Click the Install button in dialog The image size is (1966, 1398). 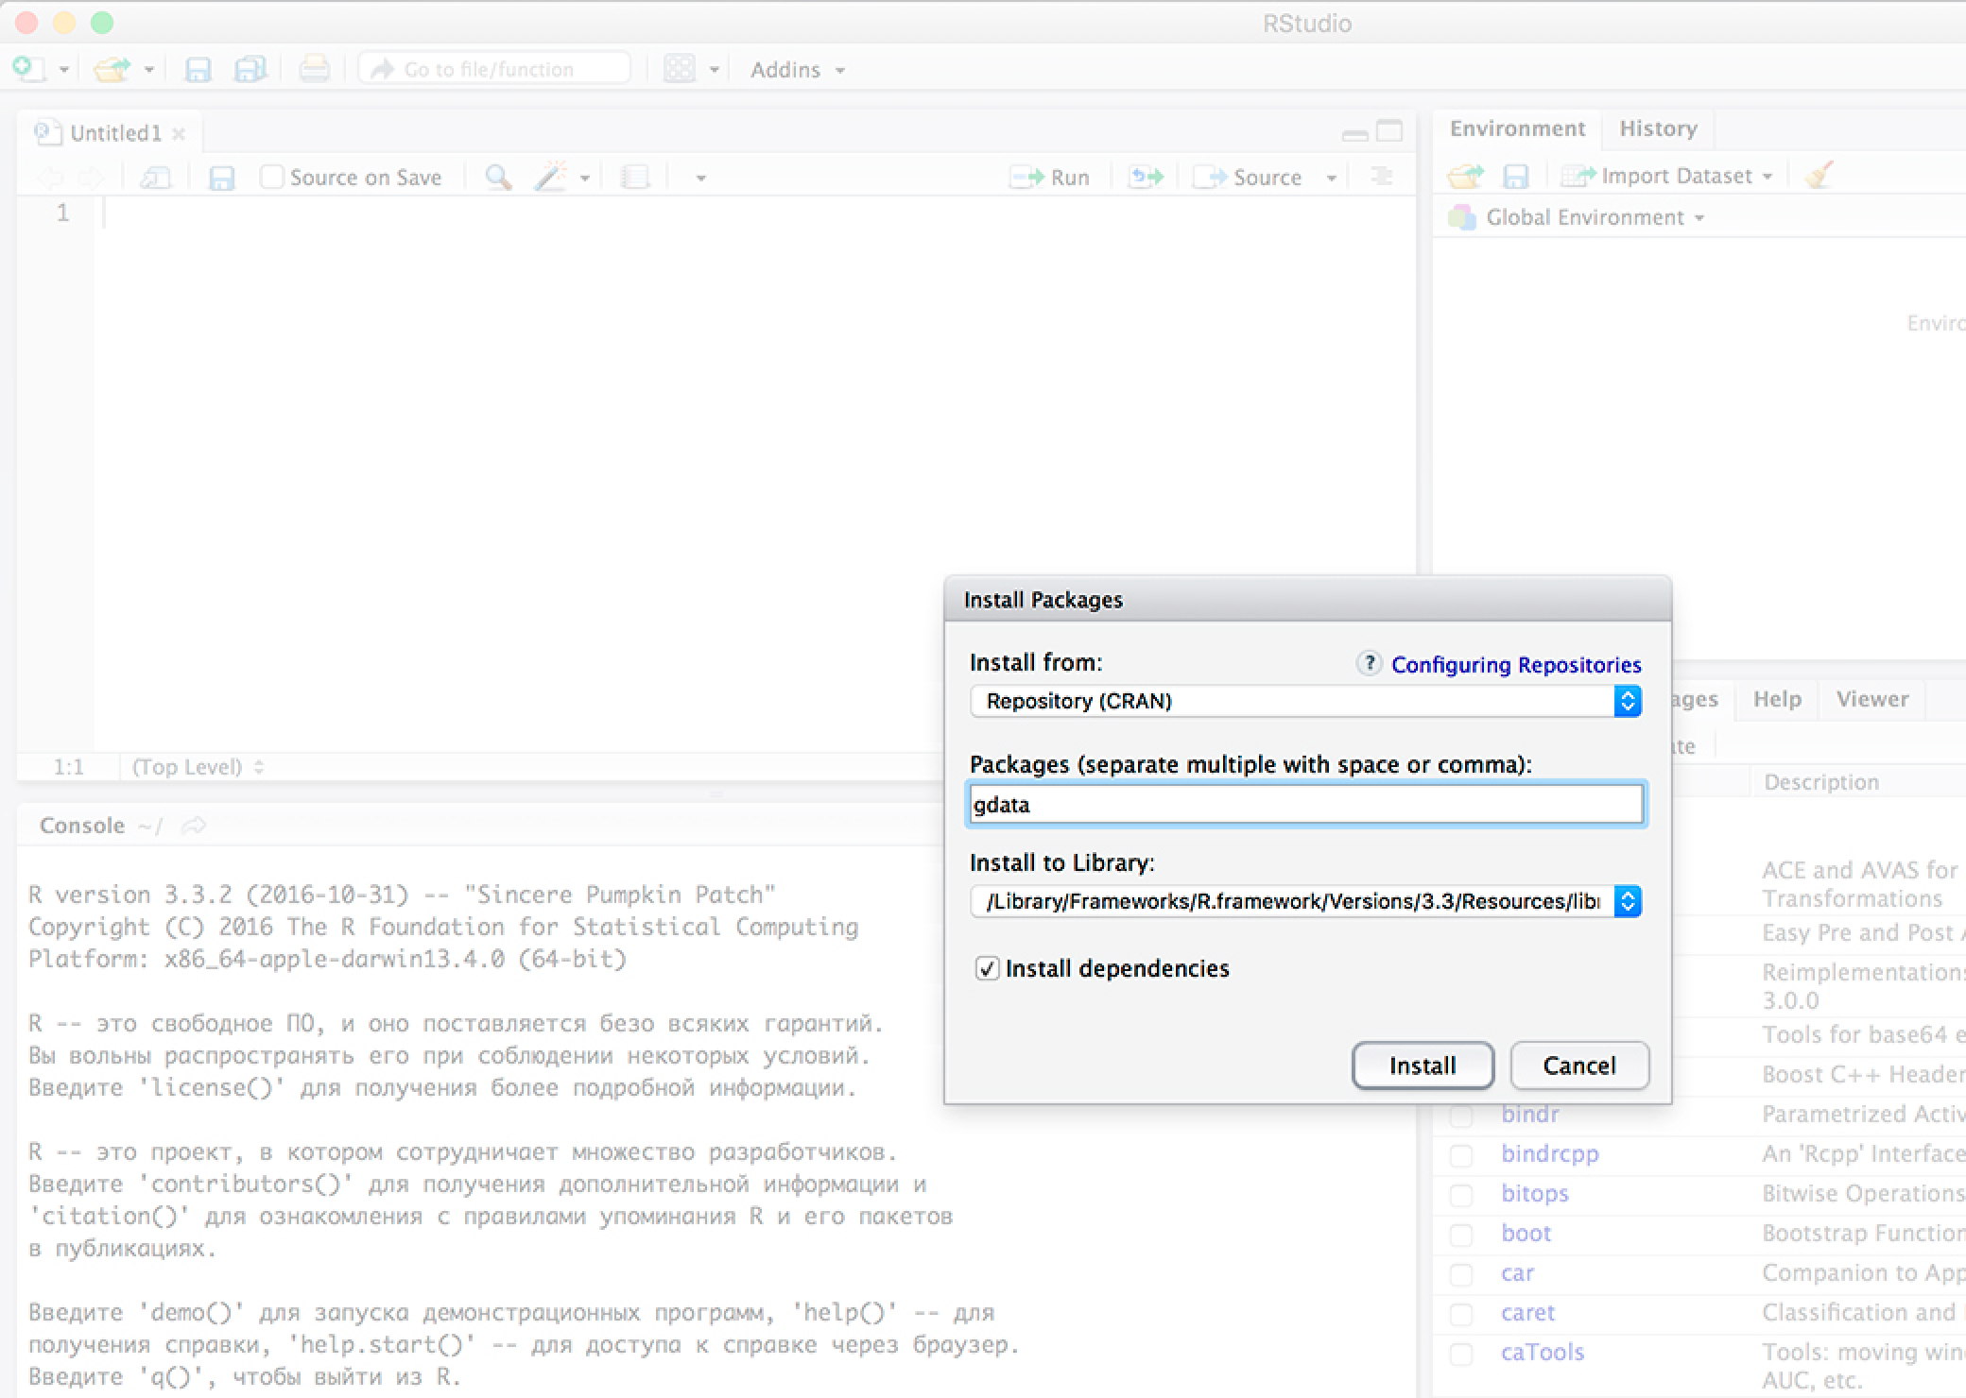click(x=1423, y=1066)
